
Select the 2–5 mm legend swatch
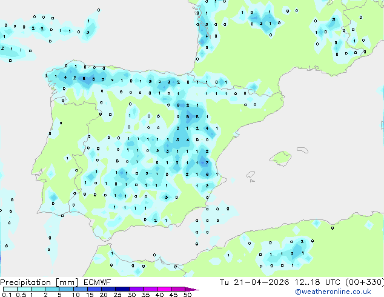[52, 289]
